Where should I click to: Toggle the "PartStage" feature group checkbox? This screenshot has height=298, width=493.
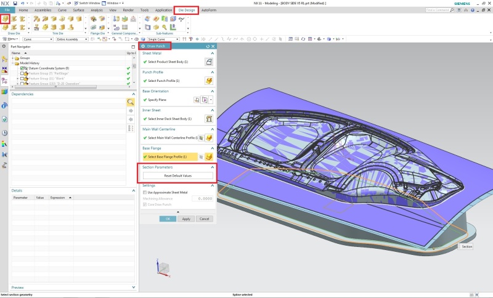(22, 73)
